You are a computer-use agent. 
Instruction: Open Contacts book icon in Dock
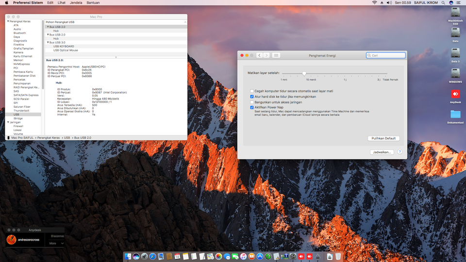click(x=169, y=256)
